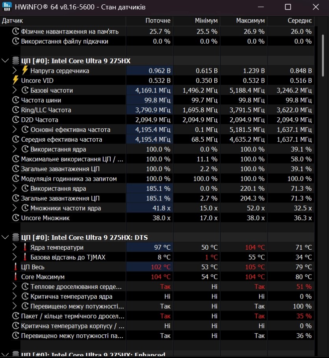The width and height of the screenshot is (329, 358).
Task: Collapse the Intel Core Ultra 9 275HX: DTS group
Action: point(5,237)
